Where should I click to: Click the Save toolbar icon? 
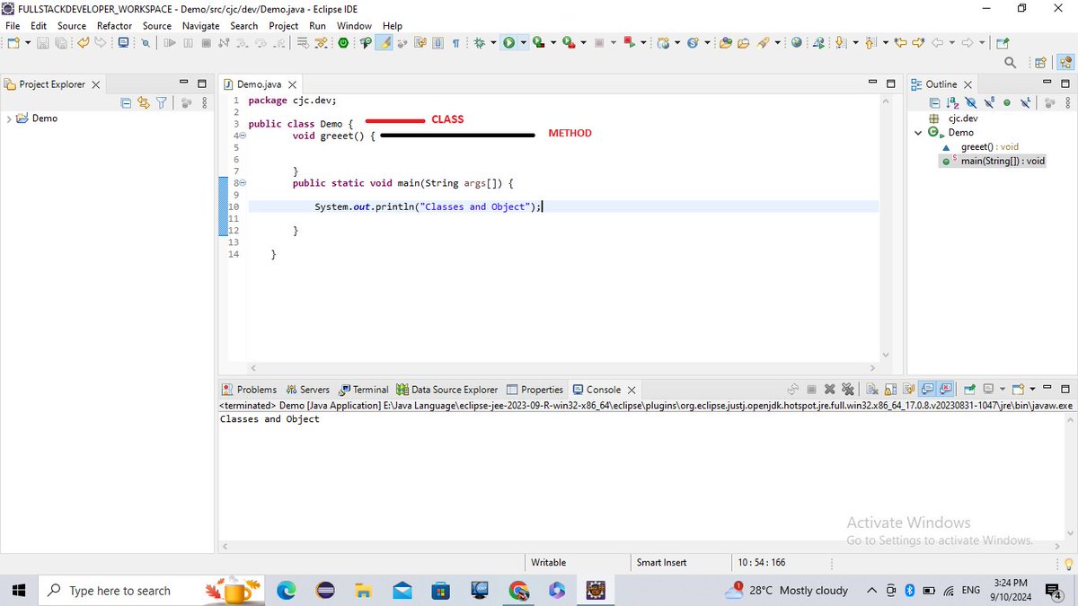coord(41,42)
